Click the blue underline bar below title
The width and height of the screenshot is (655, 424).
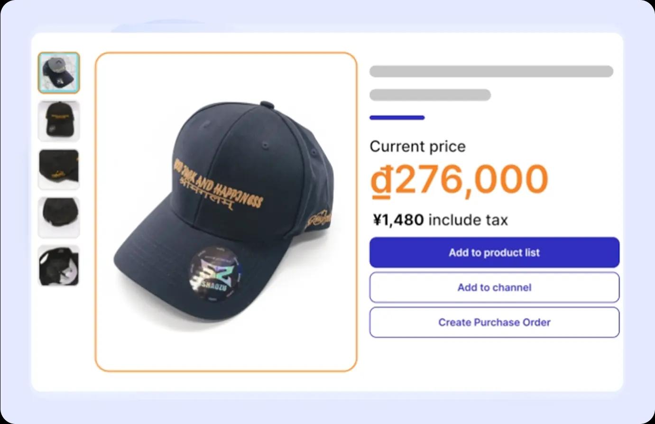click(x=397, y=118)
